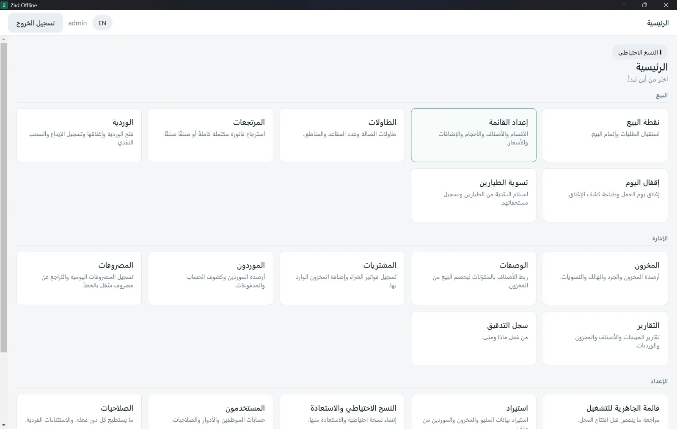Image resolution: width=677 pixels, height=429 pixels.
Task: Click the vertical scrollbar thumb
Action: tap(4, 197)
